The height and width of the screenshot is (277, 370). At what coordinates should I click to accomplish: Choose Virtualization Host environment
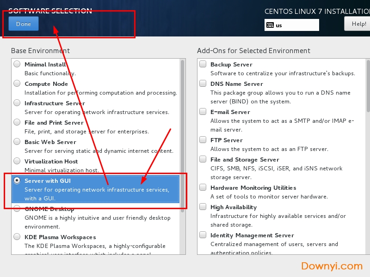coord(17,161)
